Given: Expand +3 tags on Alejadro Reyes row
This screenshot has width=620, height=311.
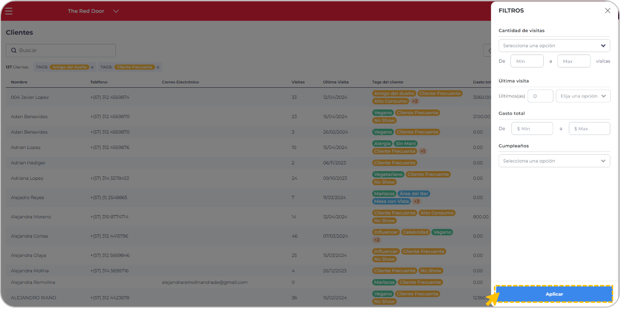Looking at the screenshot, I should coord(416,202).
